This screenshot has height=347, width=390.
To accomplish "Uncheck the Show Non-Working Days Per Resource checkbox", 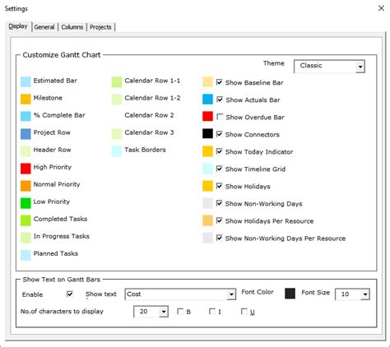I will 219,238.
